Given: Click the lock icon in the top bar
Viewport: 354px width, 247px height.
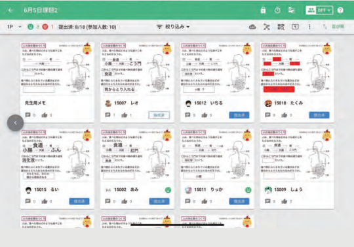Looking at the screenshot, I should pyautogui.click(x=263, y=10).
